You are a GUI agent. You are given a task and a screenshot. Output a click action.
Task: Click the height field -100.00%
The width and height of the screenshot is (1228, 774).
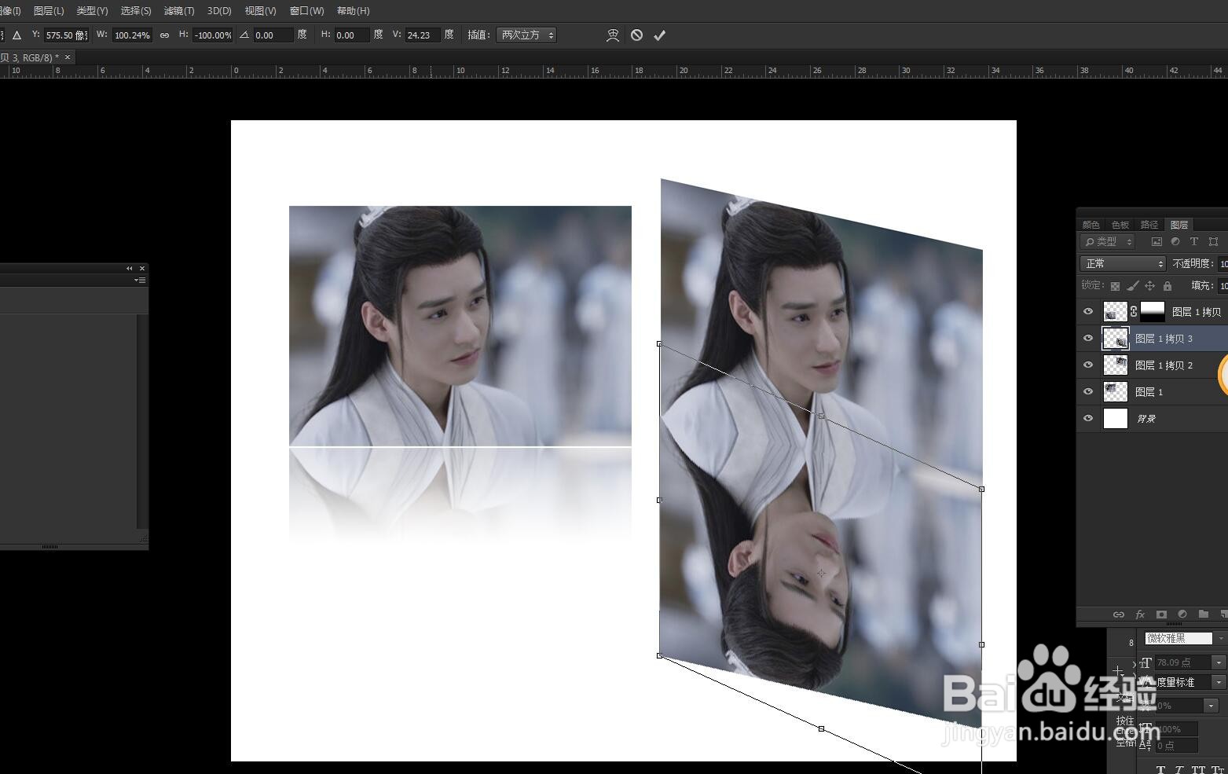click(212, 35)
